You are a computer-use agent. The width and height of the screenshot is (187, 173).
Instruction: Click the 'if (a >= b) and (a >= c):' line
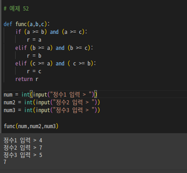click(x=51, y=32)
